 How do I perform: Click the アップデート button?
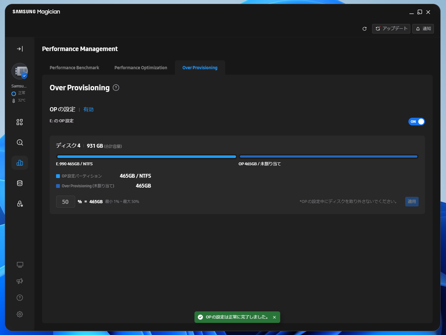point(391,29)
